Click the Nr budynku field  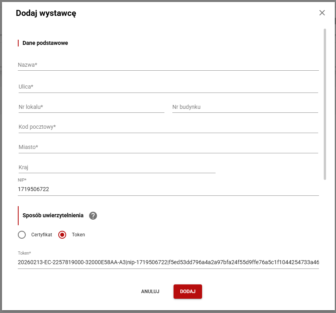(245, 107)
